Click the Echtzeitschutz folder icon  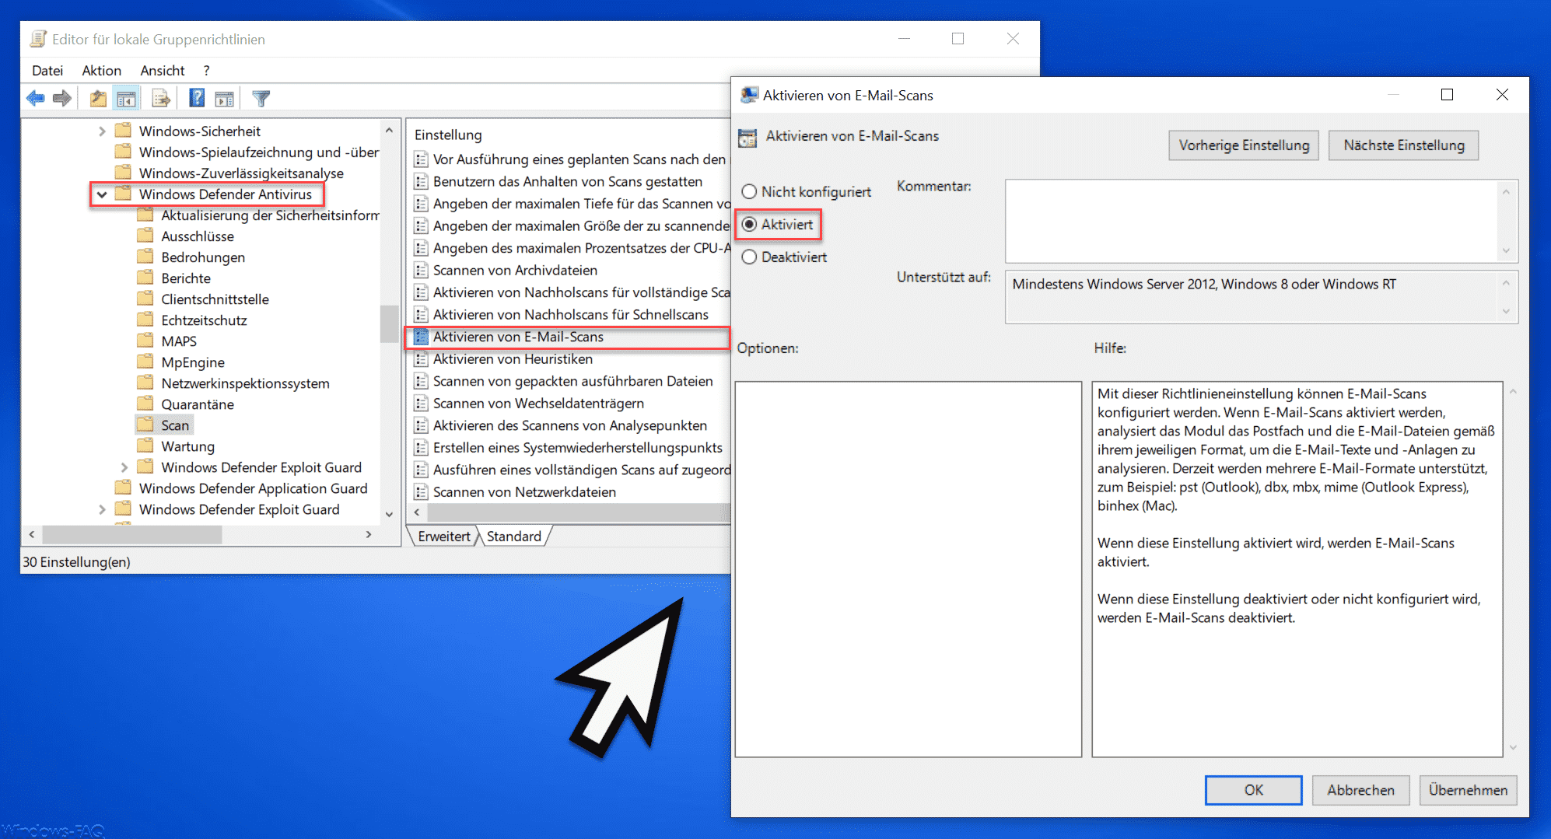145,320
